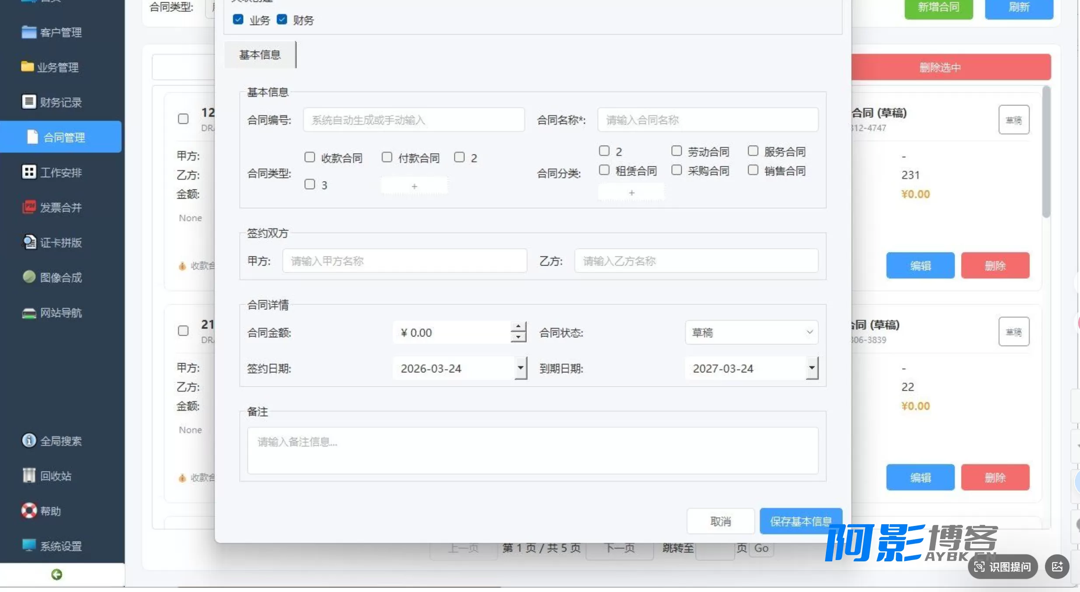Add new 合同分类 with plus button
1080x592 pixels.
click(x=631, y=193)
